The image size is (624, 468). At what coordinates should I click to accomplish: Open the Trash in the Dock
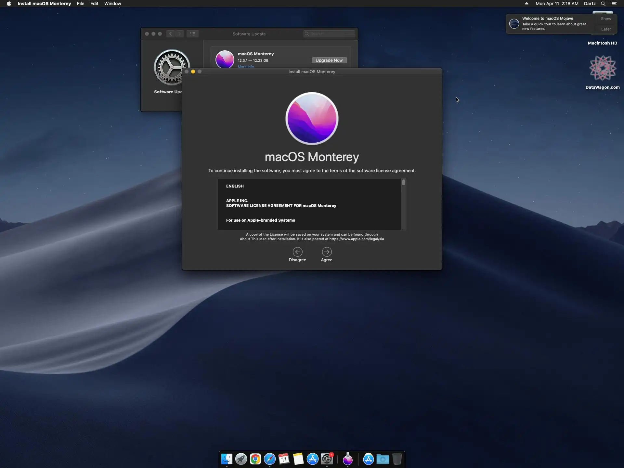click(397, 459)
